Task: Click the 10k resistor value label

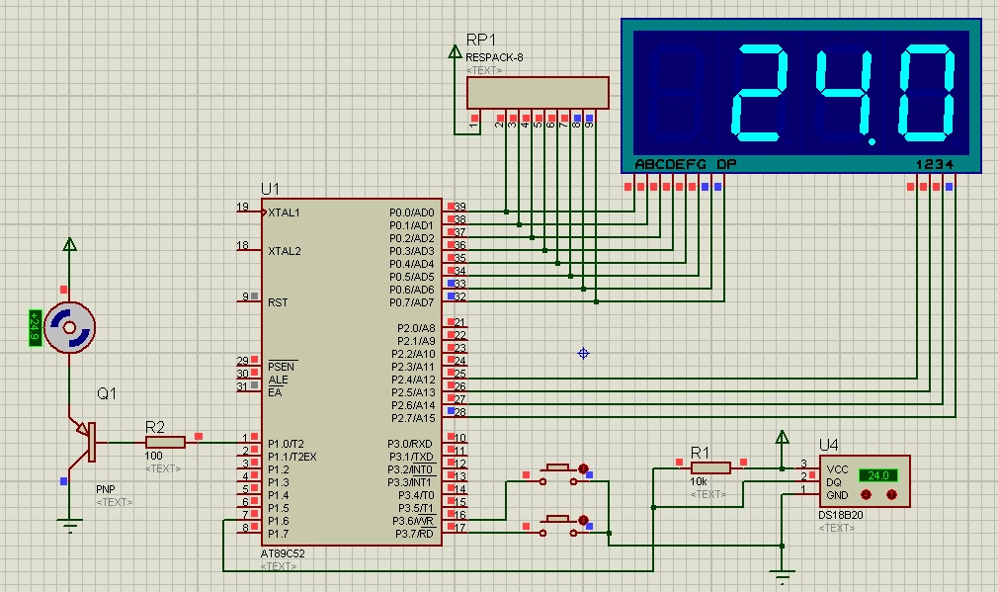Action: point(699,482)
